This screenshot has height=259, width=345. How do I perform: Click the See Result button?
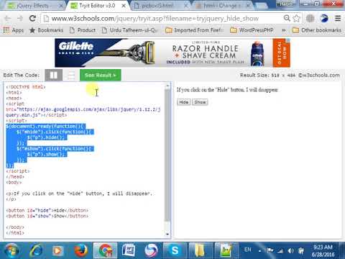point(101,76)
